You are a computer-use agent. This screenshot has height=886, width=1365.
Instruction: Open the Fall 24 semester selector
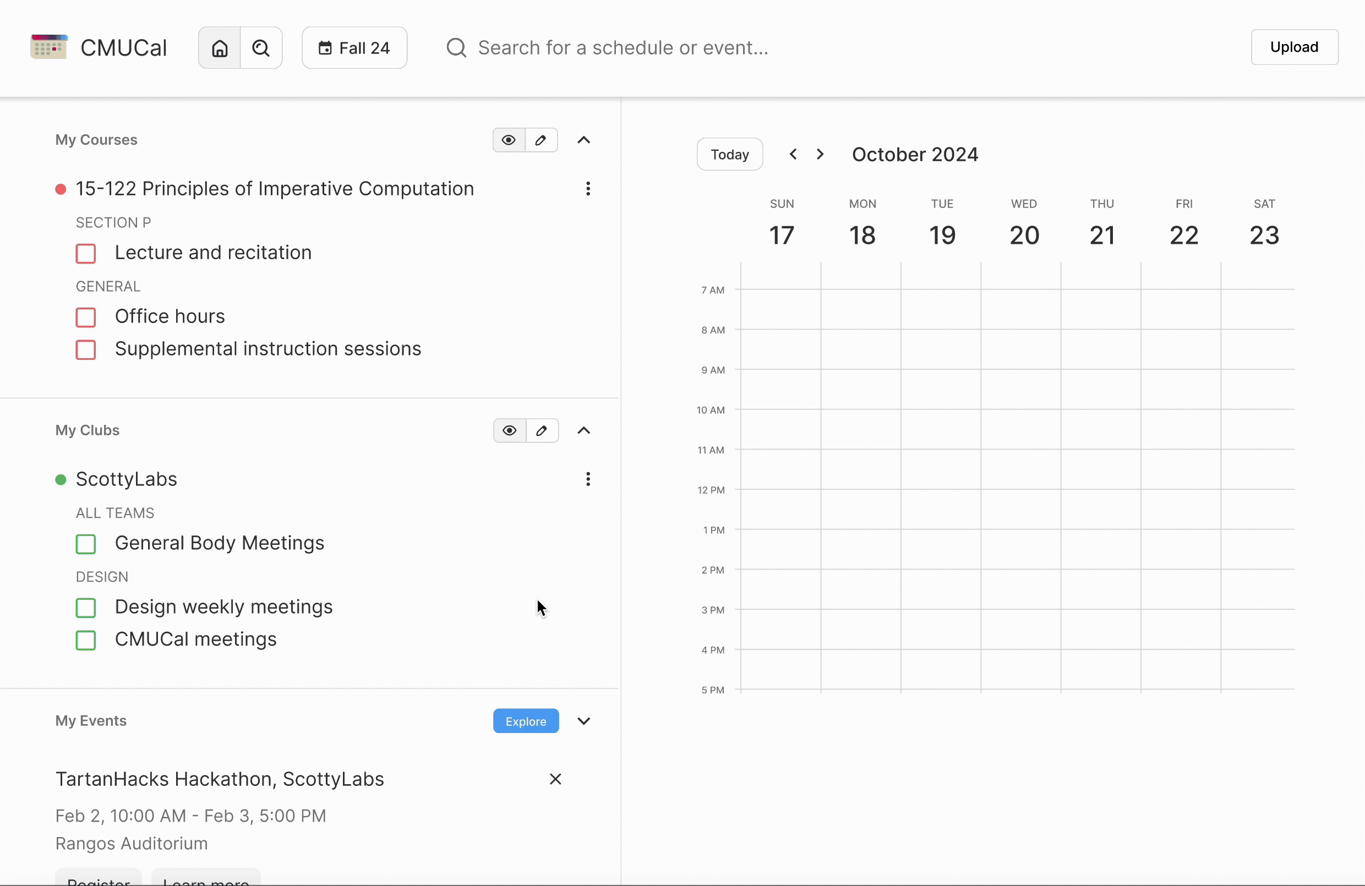click(354, 48)
